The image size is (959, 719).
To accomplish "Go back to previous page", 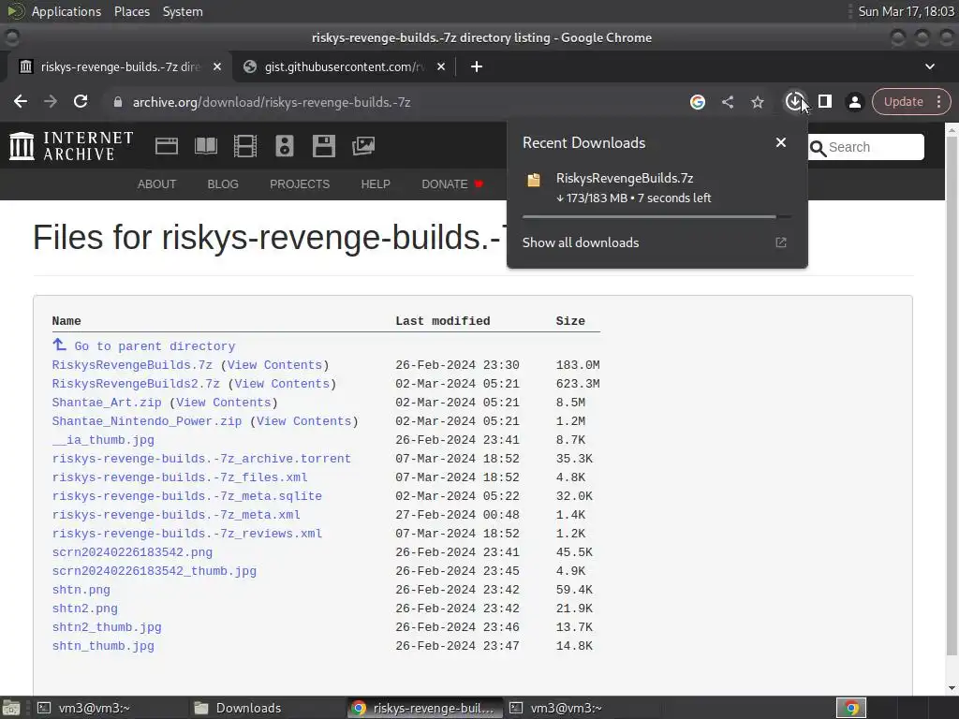I will (x=21, y=101).
